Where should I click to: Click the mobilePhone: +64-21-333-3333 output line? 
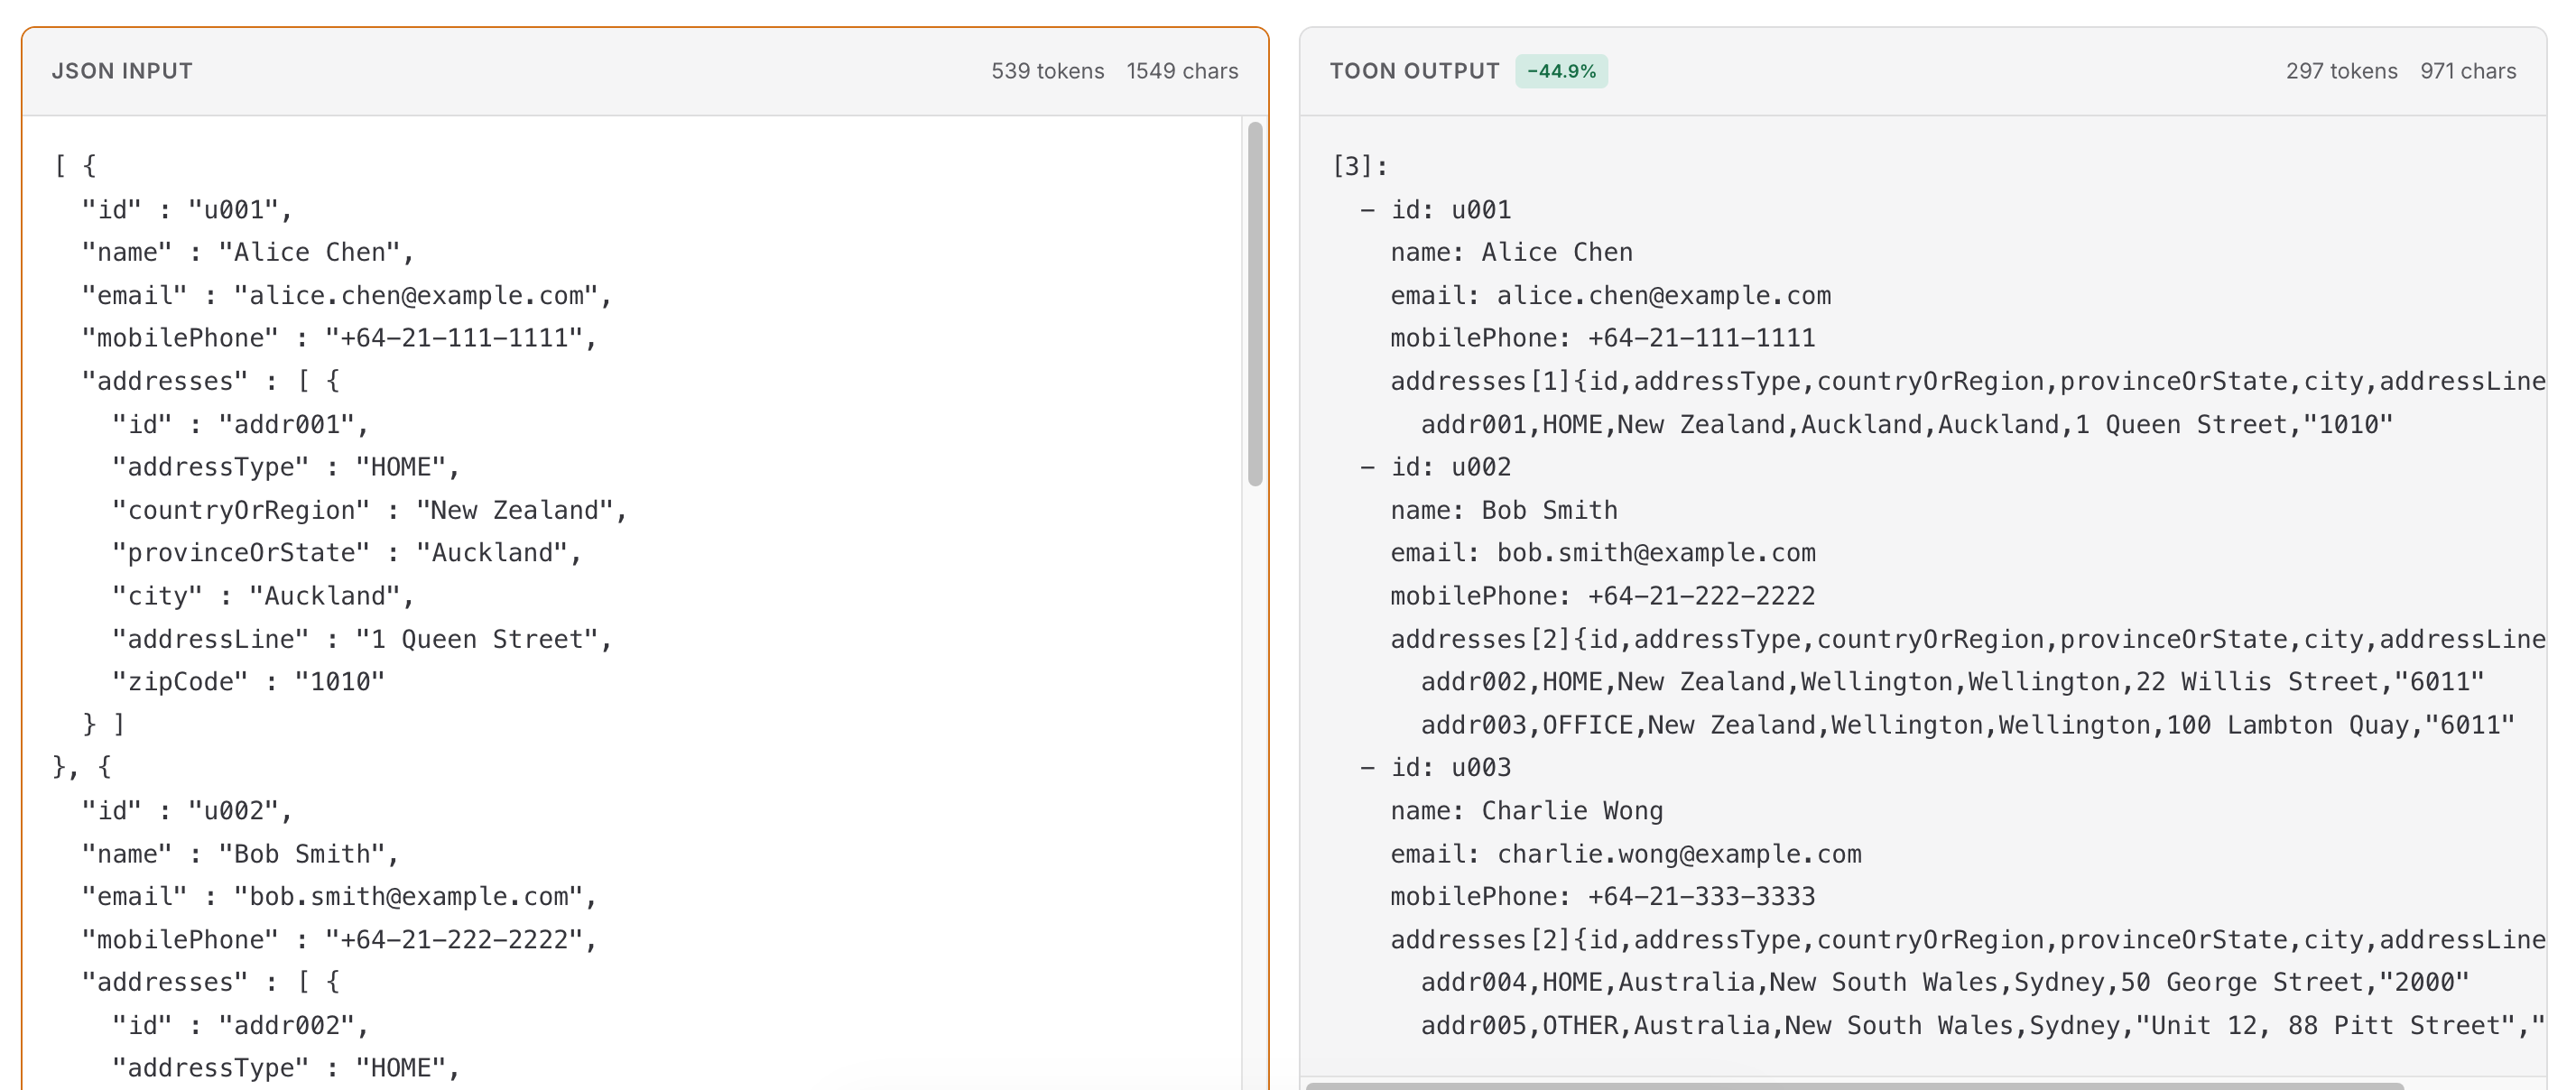click(x=1602, y=897)
